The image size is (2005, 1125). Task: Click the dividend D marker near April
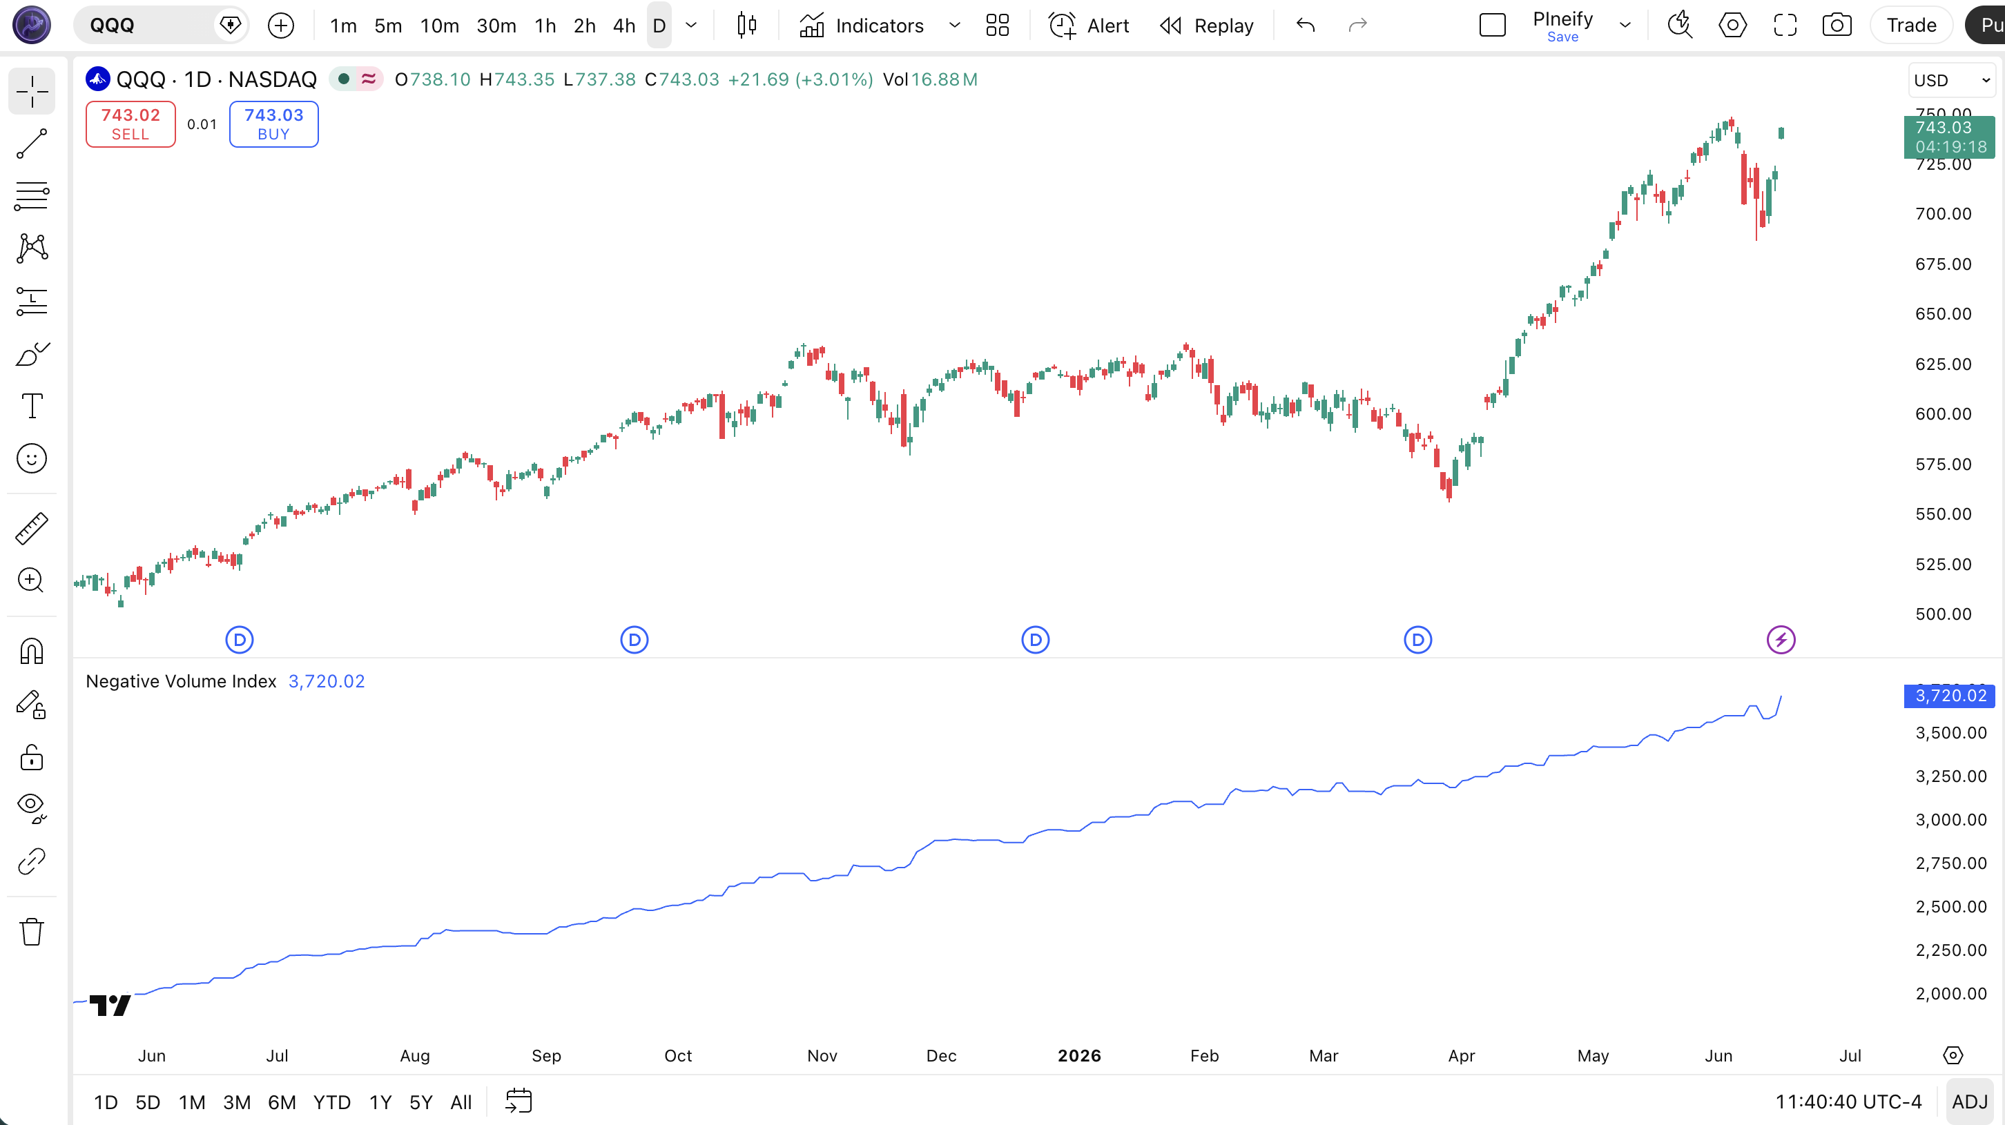pyautogui.click(x=1418, y=640)
